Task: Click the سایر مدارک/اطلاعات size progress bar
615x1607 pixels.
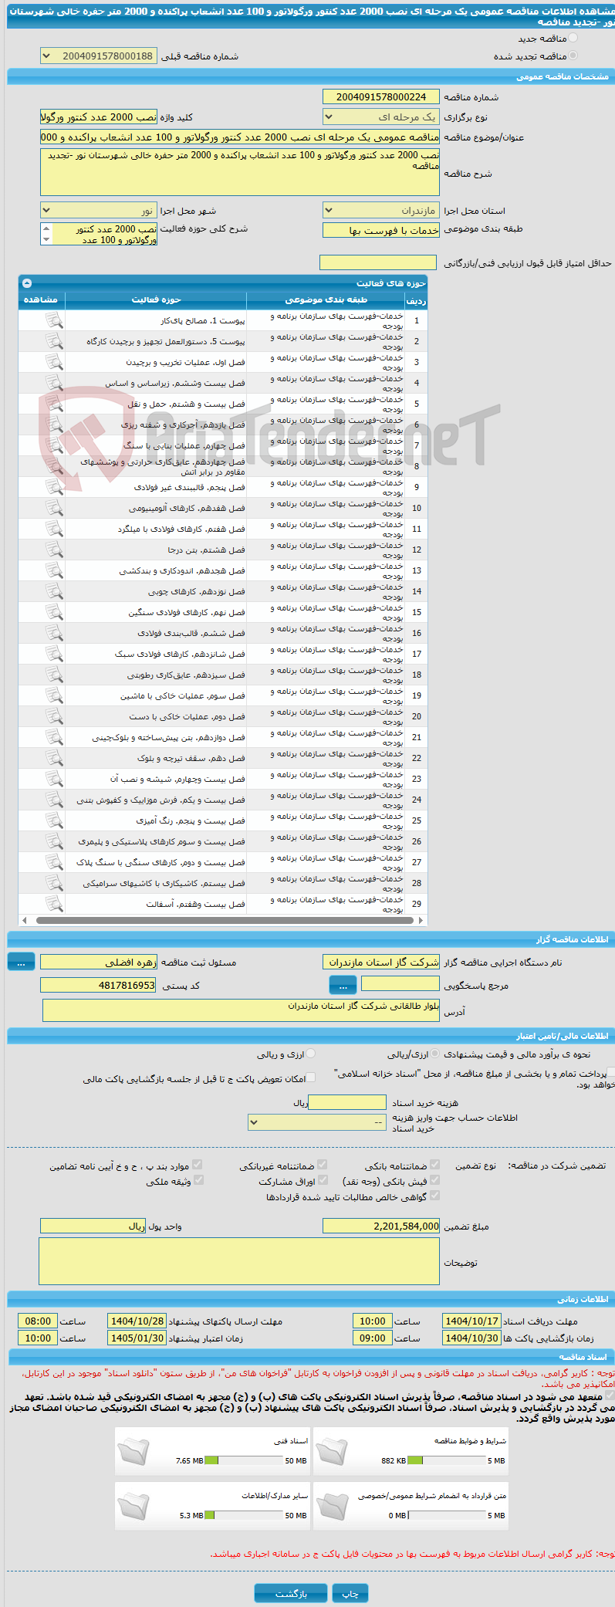Action: click(x=245, y=1516)
